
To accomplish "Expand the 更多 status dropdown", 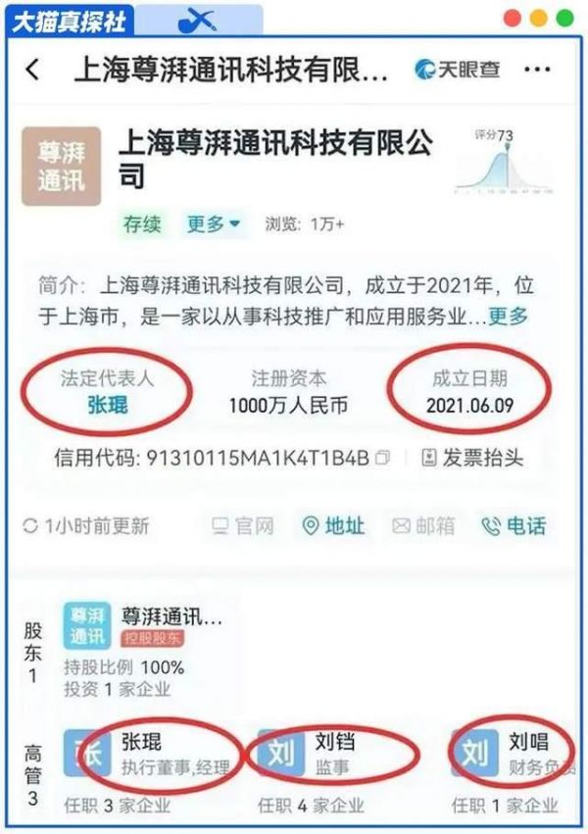I will pyautogui.click(x=214, y=224).
